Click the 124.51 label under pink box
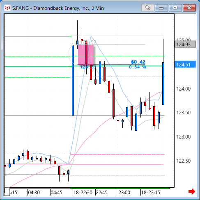The width and height of the screenshot is (200, 200). (88, 67)
